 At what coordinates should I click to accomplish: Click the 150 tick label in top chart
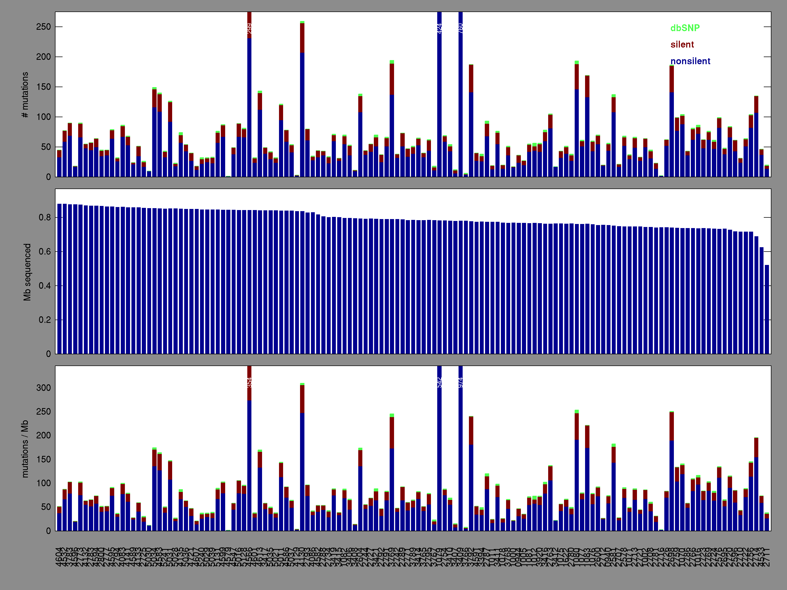pos(43,87)
